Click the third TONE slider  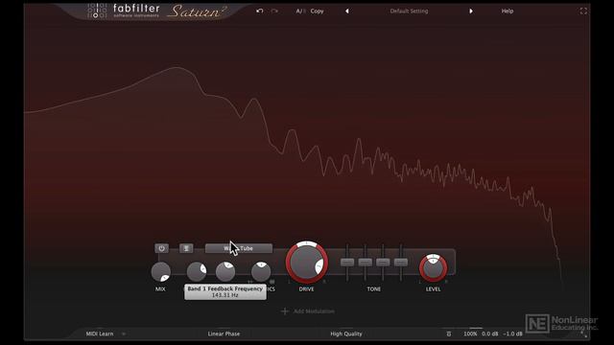point(383,262)
